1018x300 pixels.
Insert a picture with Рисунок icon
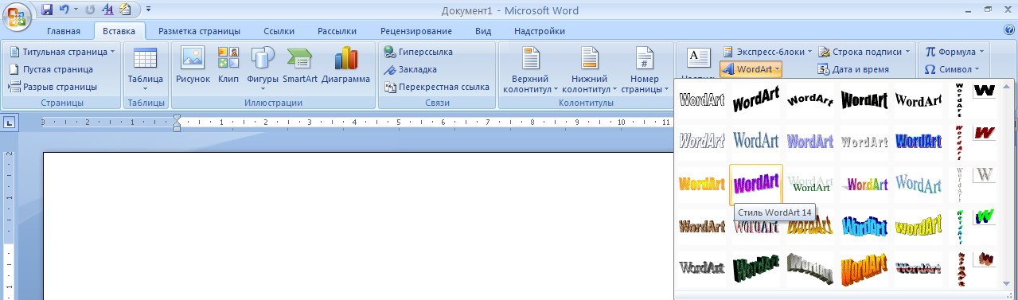[193, 65]
